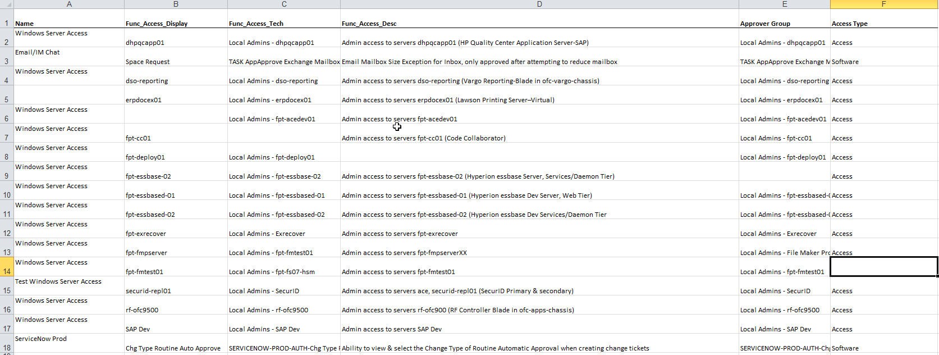This screenshot has width=939, height=355.
Task: Select approver cell Local Admins - SAP Dev
Action: pos(785,324)
